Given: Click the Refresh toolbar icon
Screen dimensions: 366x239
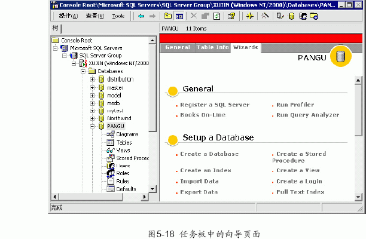Looking at the screenshot, I should [x=217, y=16].
